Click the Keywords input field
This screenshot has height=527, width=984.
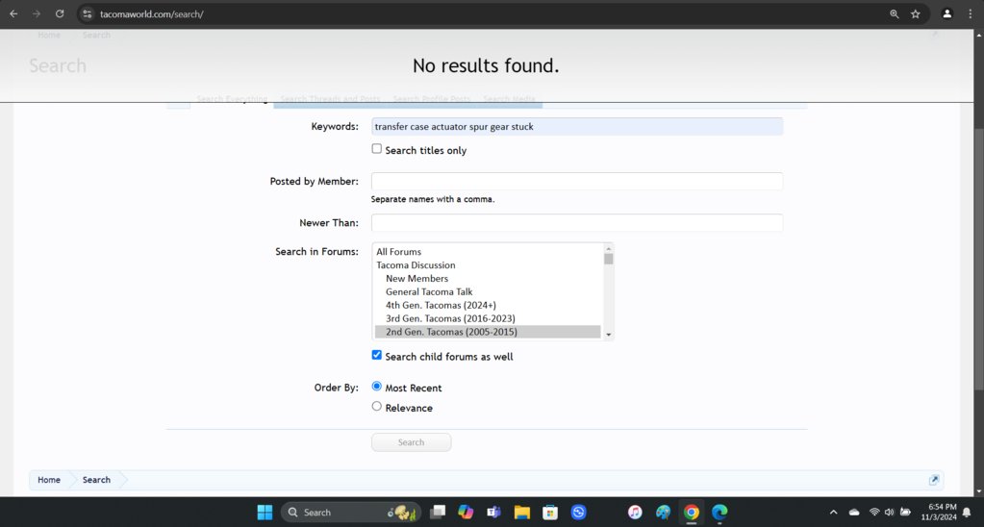577,127
